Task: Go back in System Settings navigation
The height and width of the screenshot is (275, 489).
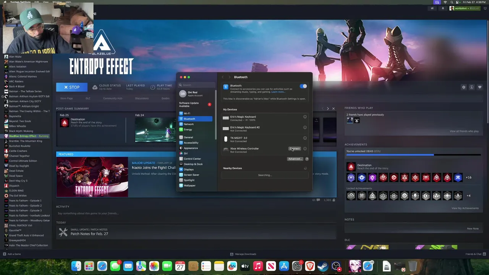Action: click(223, 77)
